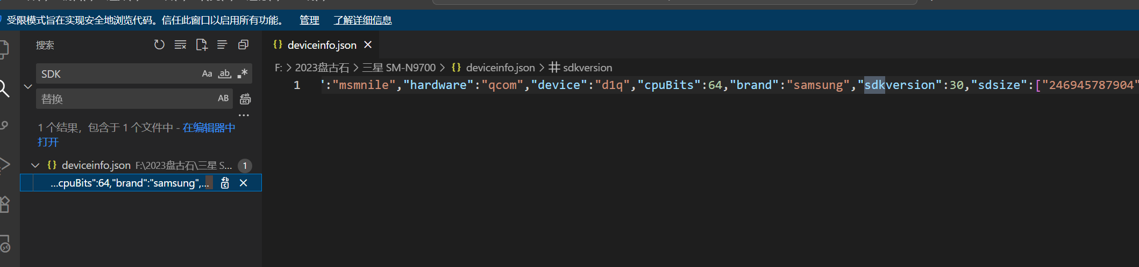Open 了解详细信息 link
The image size is (1139, 267).
point(362,20)
